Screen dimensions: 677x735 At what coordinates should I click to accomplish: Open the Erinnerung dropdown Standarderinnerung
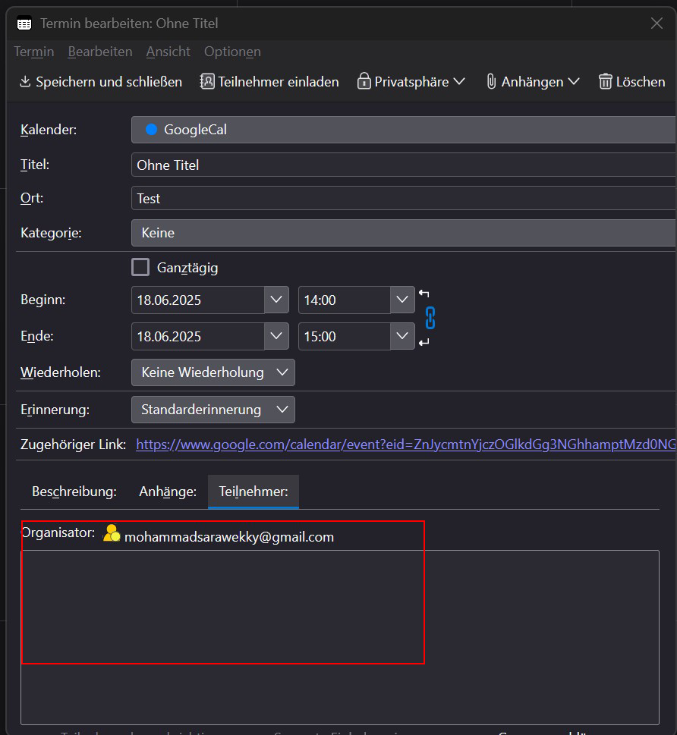coord(213,410)
